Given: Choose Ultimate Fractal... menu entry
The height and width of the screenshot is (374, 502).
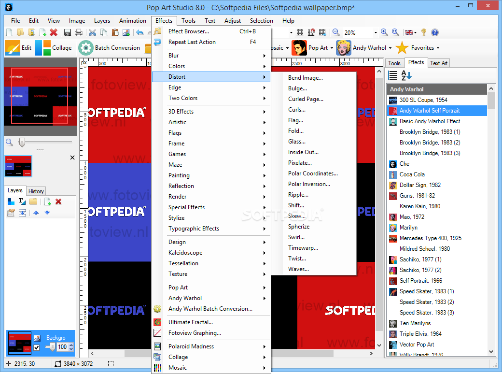Looking at the screenshot, I should (x=211, y=322).
